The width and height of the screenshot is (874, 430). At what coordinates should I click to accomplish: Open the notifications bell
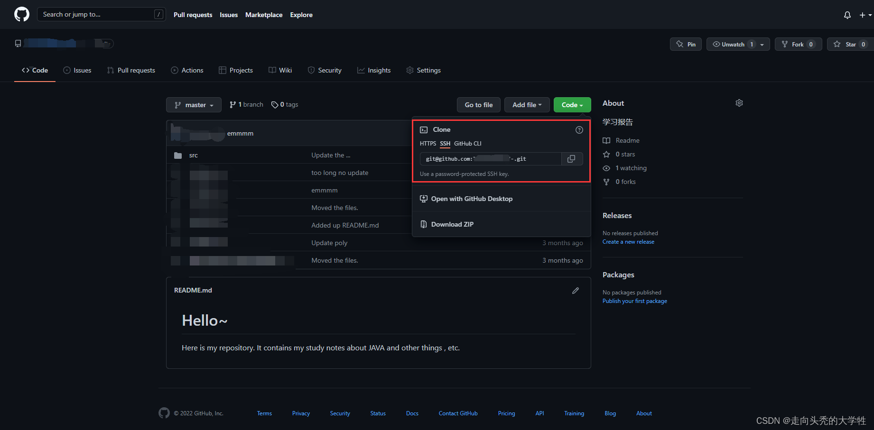[x=847, y=15]
